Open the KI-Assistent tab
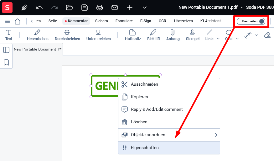 pos(210,21)
